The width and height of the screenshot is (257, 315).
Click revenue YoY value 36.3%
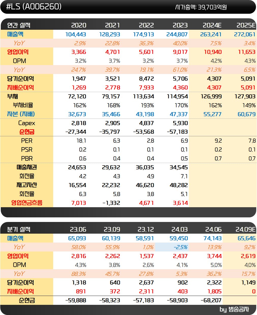(146, 43)
